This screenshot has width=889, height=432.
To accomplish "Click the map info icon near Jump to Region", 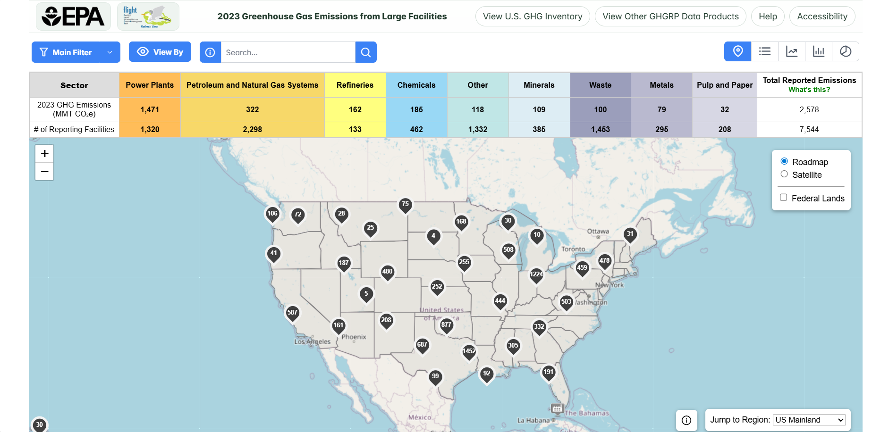I will (686, 420).
